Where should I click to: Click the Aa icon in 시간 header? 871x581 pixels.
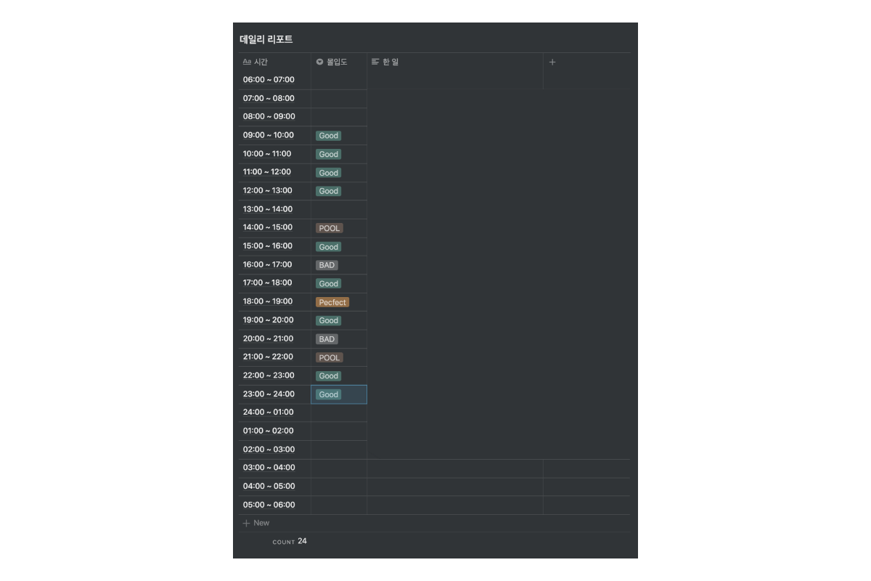tap(247, 62)
